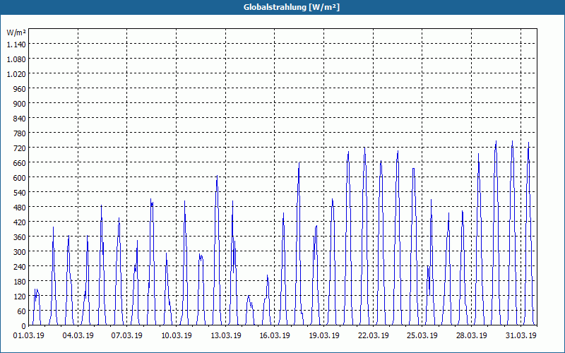Click the 600 y-axis label
The image size is (565, 353).
[x=20, y=178]
